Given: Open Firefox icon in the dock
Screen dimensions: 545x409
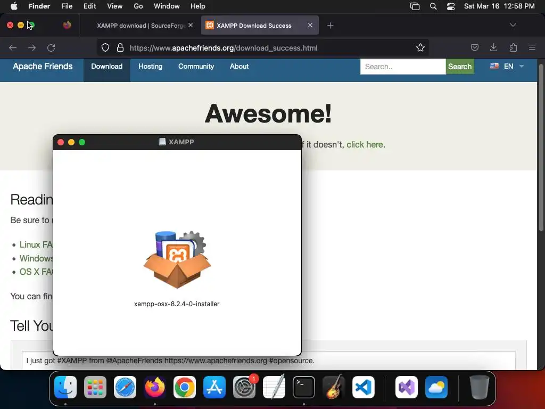Looking at the screenshot, I should pos(155,387).
